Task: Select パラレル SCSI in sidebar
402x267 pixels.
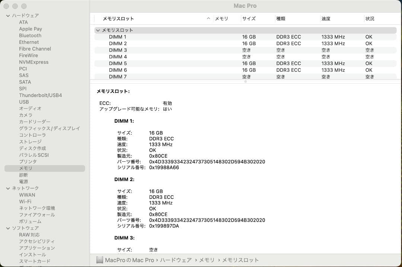Action: [x=34, y=155]
